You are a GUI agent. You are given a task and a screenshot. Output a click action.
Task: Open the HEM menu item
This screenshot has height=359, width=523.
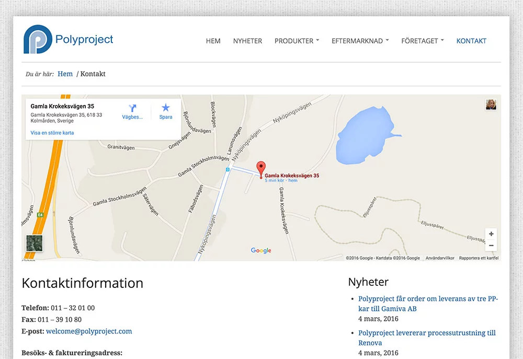click(213, 41)
